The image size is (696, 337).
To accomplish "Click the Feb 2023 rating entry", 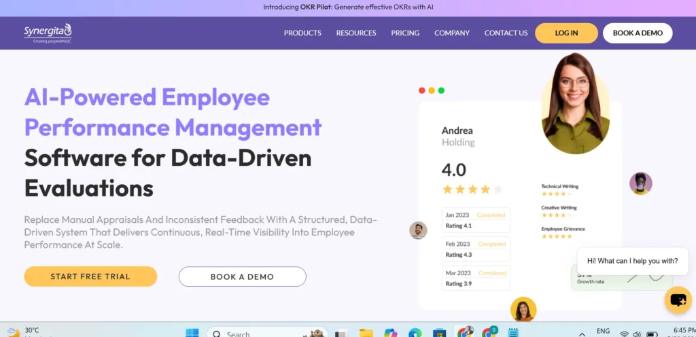I will coord(476,249).
